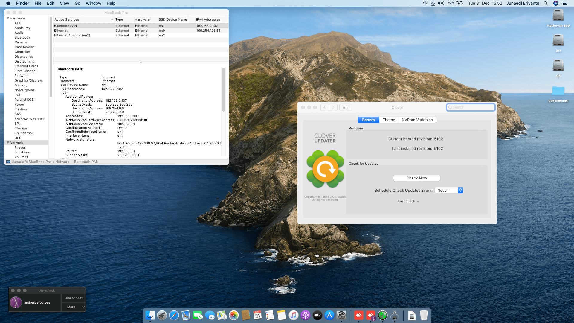Switch to the NVRam Variables tab
This screenshot has width=574, height=323.
417,120
